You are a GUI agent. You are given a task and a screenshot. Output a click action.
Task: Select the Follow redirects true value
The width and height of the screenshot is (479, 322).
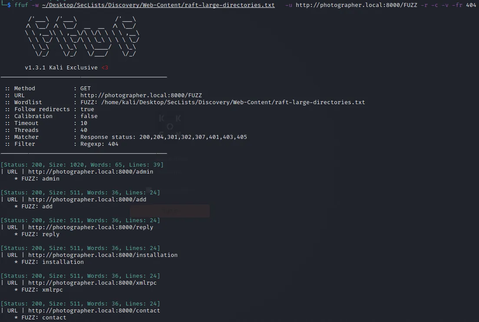(87, 109)
